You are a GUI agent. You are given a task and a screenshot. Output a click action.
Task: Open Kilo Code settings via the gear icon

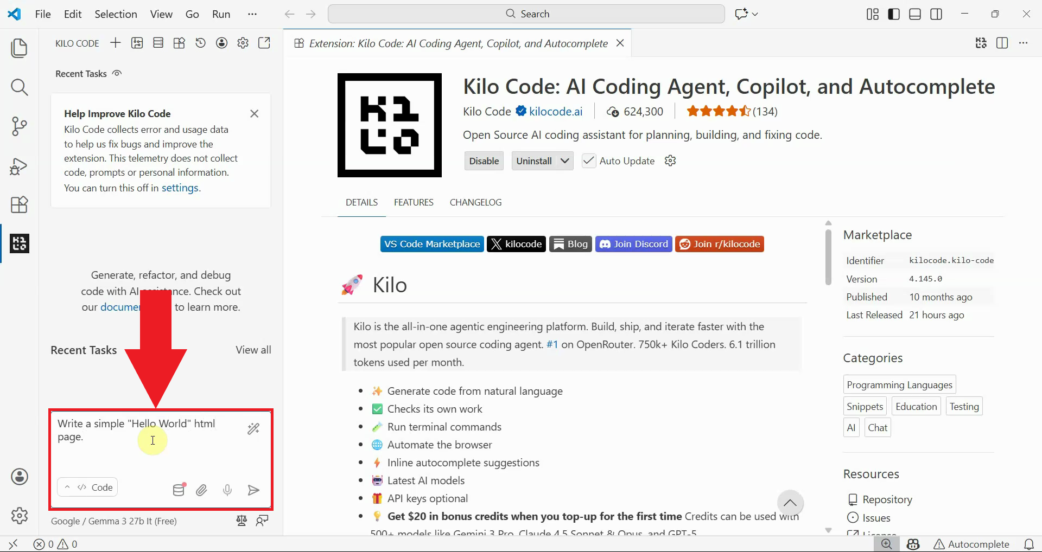tap(243, 43)
